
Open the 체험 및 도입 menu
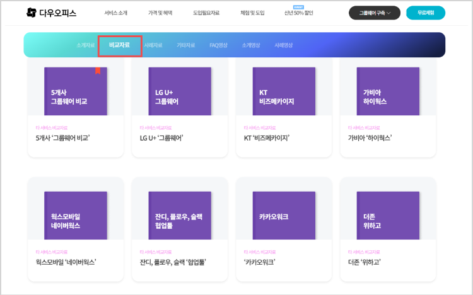252,13
